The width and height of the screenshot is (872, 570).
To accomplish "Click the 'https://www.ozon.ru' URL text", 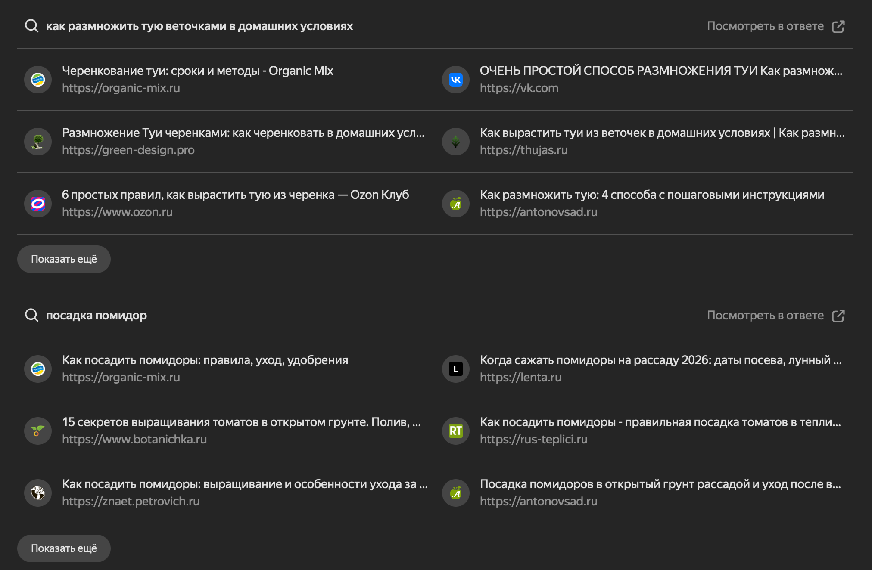I will (x=117, y=212).
